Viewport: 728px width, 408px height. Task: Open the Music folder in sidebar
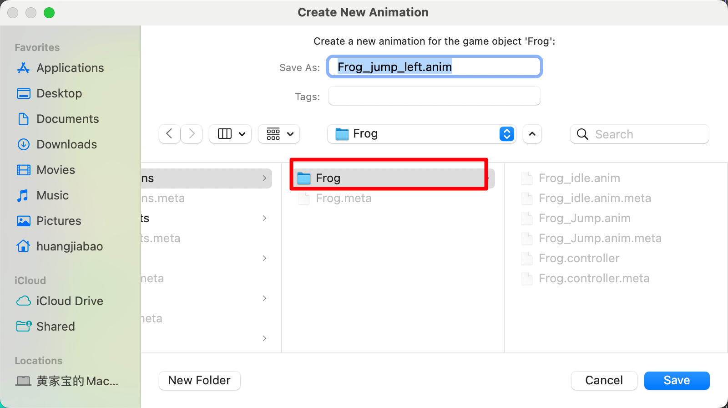click(x=42, y=195)
